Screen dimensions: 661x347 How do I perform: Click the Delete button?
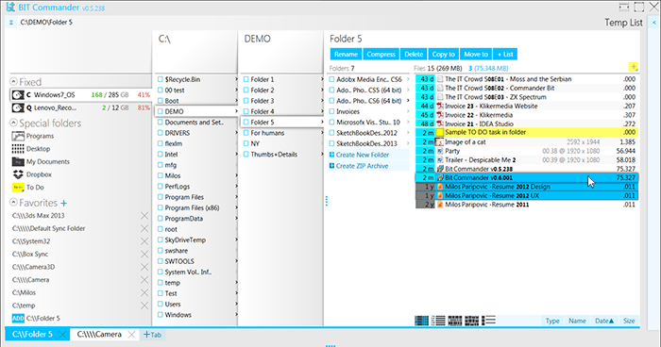point(414,55)
